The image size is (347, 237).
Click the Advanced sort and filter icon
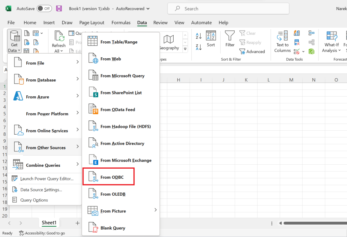242,51
